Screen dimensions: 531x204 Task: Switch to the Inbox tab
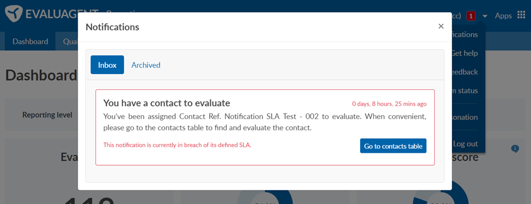pyautogui.click(x=107, y=65)
